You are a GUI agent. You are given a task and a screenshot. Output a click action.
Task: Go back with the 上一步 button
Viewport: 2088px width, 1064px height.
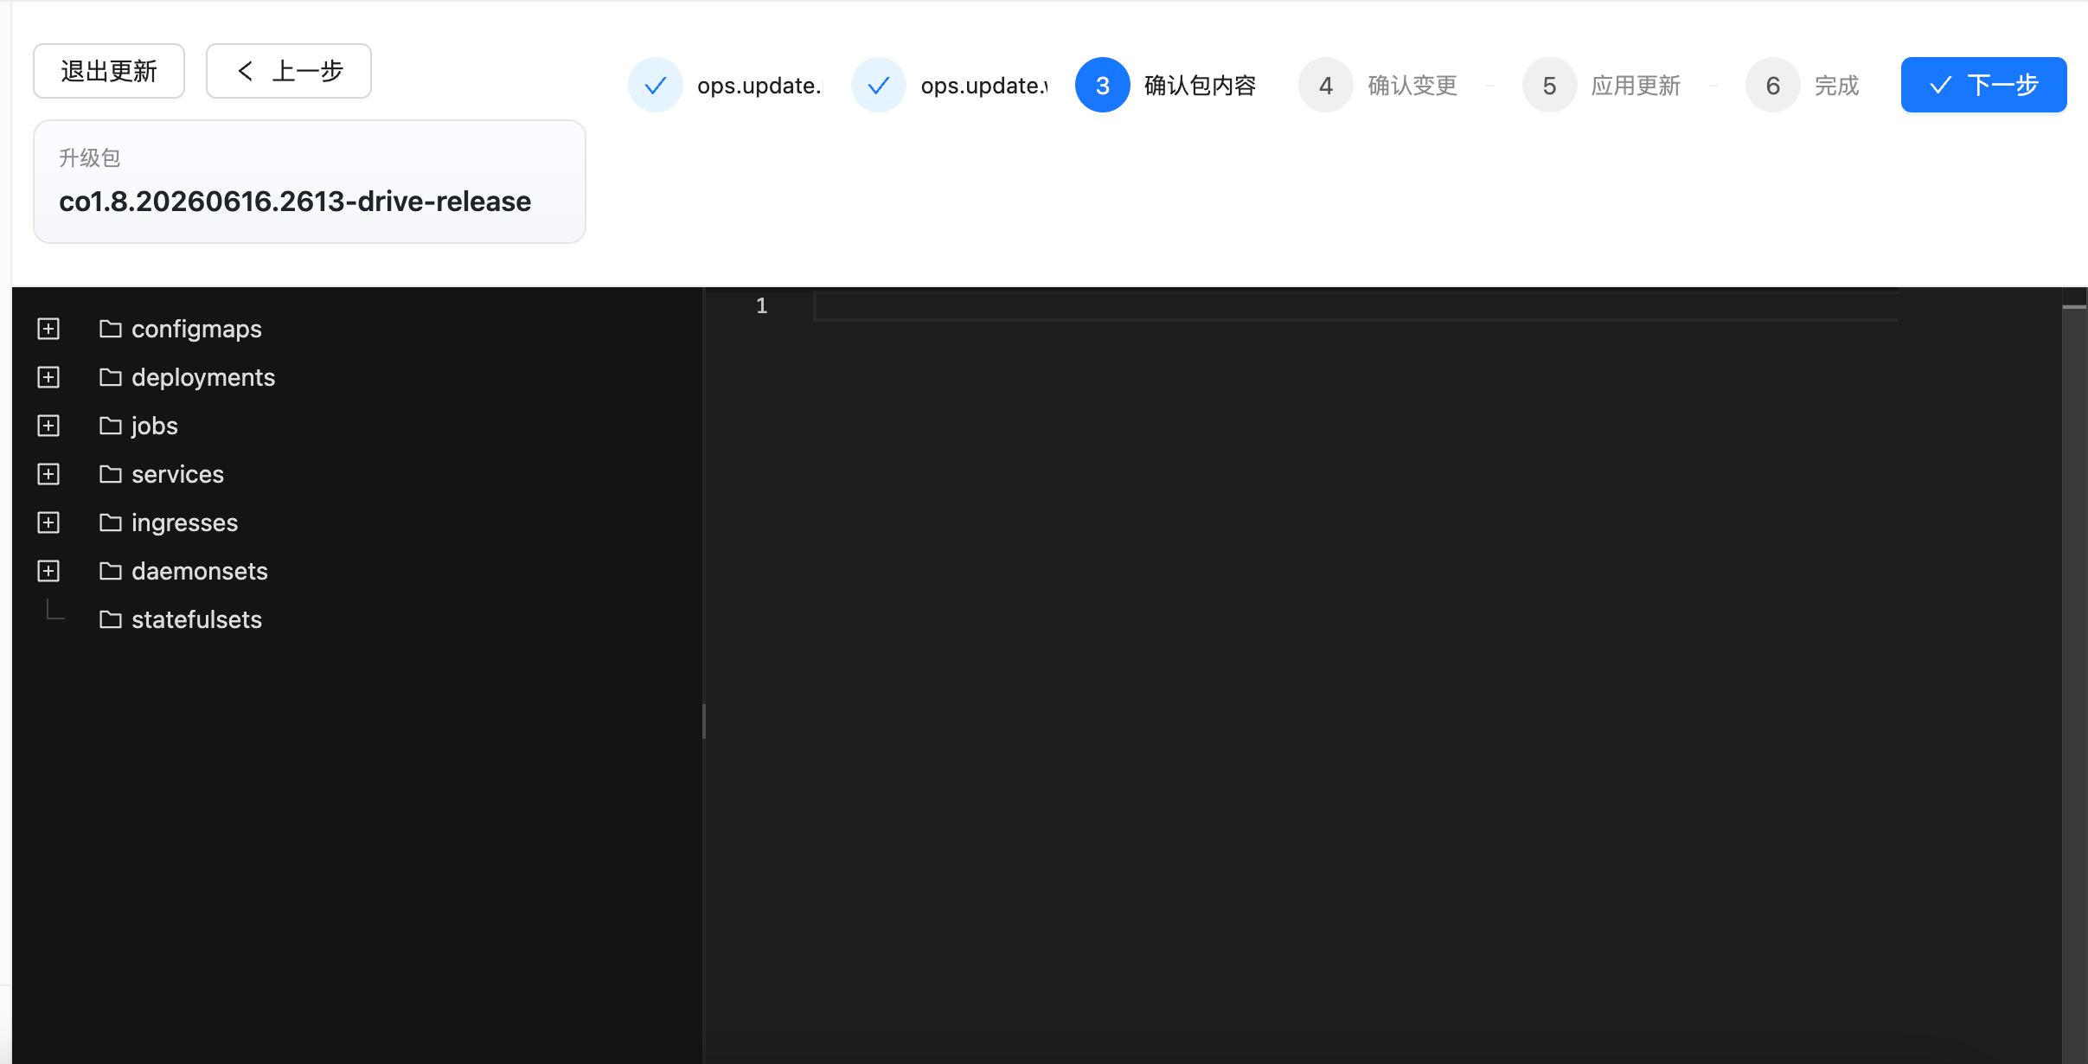(289, 71)
